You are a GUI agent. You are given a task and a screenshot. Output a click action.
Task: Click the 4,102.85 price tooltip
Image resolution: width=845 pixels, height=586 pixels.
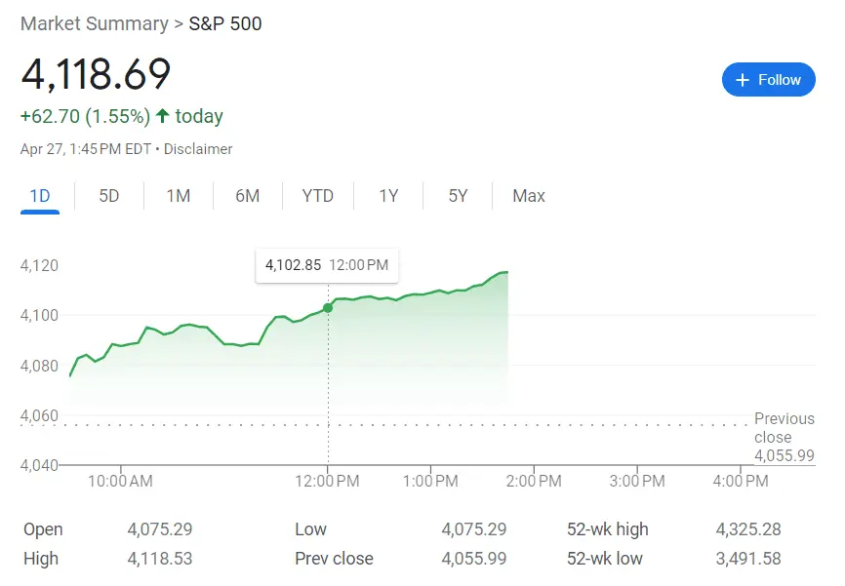click(327, 264)
